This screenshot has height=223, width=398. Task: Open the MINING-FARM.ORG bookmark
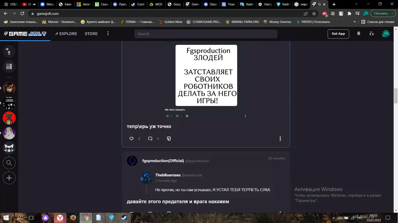click(x=242, y=22)
